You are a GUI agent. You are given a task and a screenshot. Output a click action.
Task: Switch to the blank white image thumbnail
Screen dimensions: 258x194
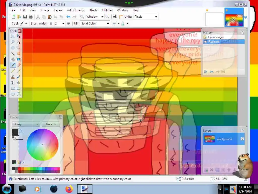214,19
